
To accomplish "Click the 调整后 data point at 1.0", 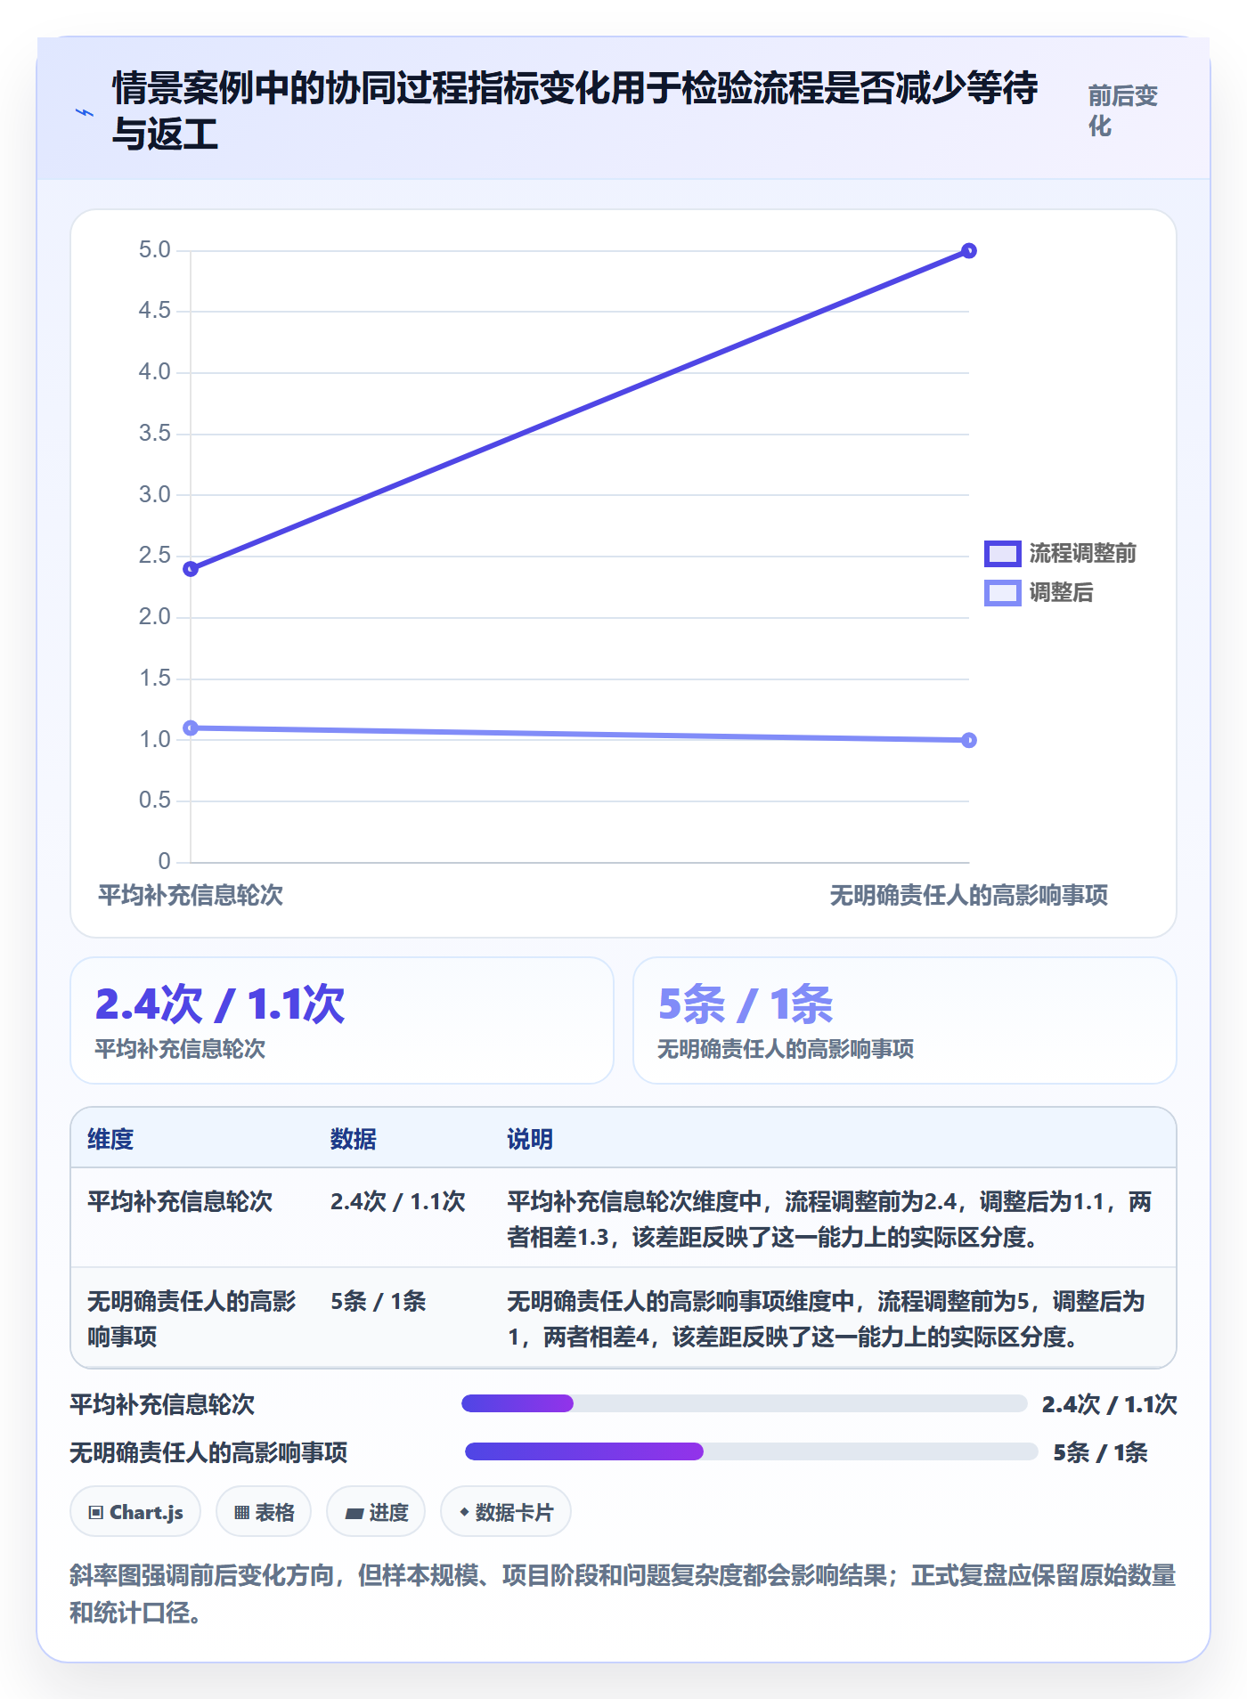I will [x=969, y=740].
